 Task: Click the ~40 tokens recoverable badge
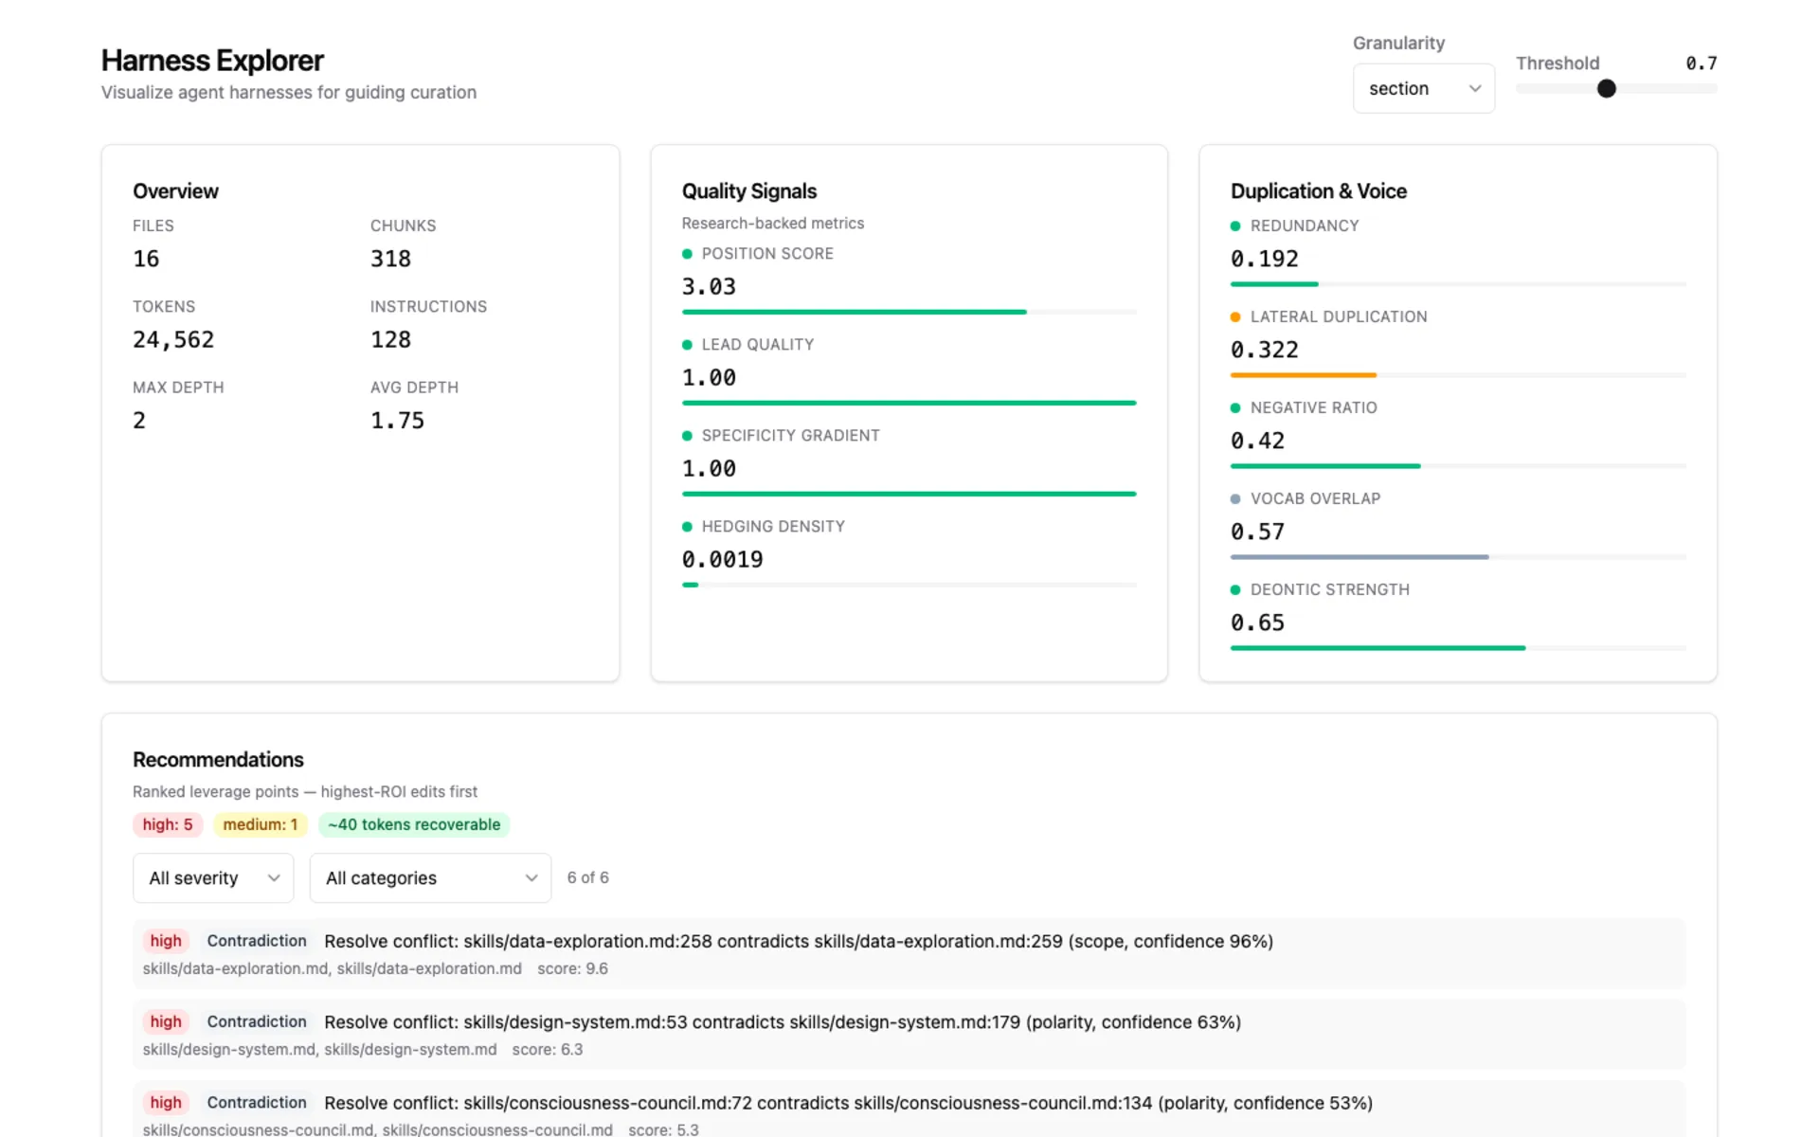(414, 824)
